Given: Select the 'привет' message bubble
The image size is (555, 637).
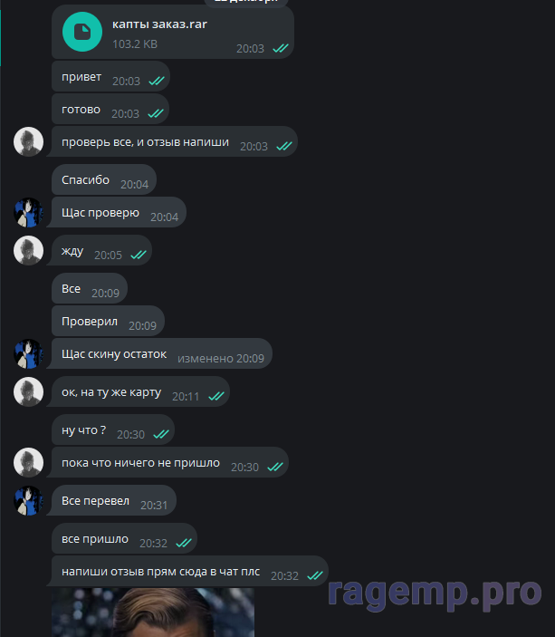Looking at the screenshot, I should click(110, 77).
